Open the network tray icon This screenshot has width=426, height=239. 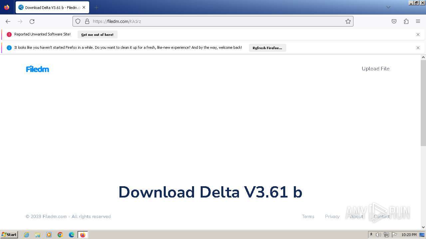point(386,235)
